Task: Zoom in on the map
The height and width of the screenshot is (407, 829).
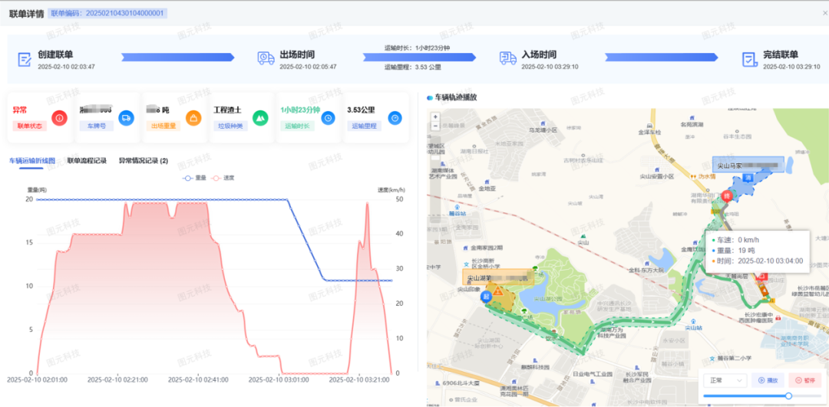Action: tap(436, 117)
